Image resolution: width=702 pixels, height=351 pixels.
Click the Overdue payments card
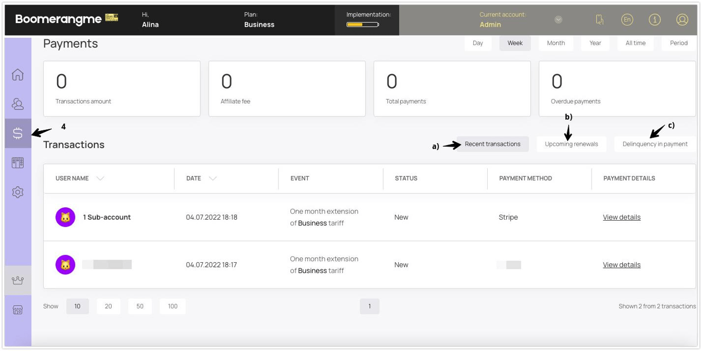pyautogui.click(x=617, y=89)
